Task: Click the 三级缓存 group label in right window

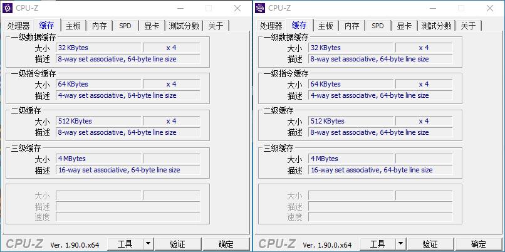Action: tap(279, 148)
